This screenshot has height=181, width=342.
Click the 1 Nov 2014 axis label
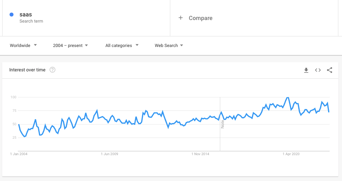(x=200, y=154)
